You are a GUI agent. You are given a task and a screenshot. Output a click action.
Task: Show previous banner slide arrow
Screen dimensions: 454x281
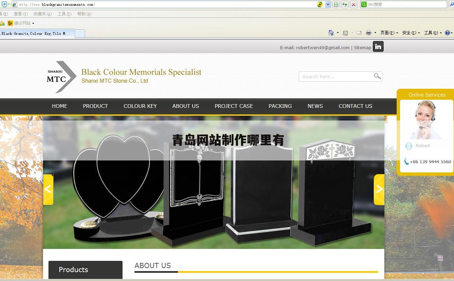[48, 189]
